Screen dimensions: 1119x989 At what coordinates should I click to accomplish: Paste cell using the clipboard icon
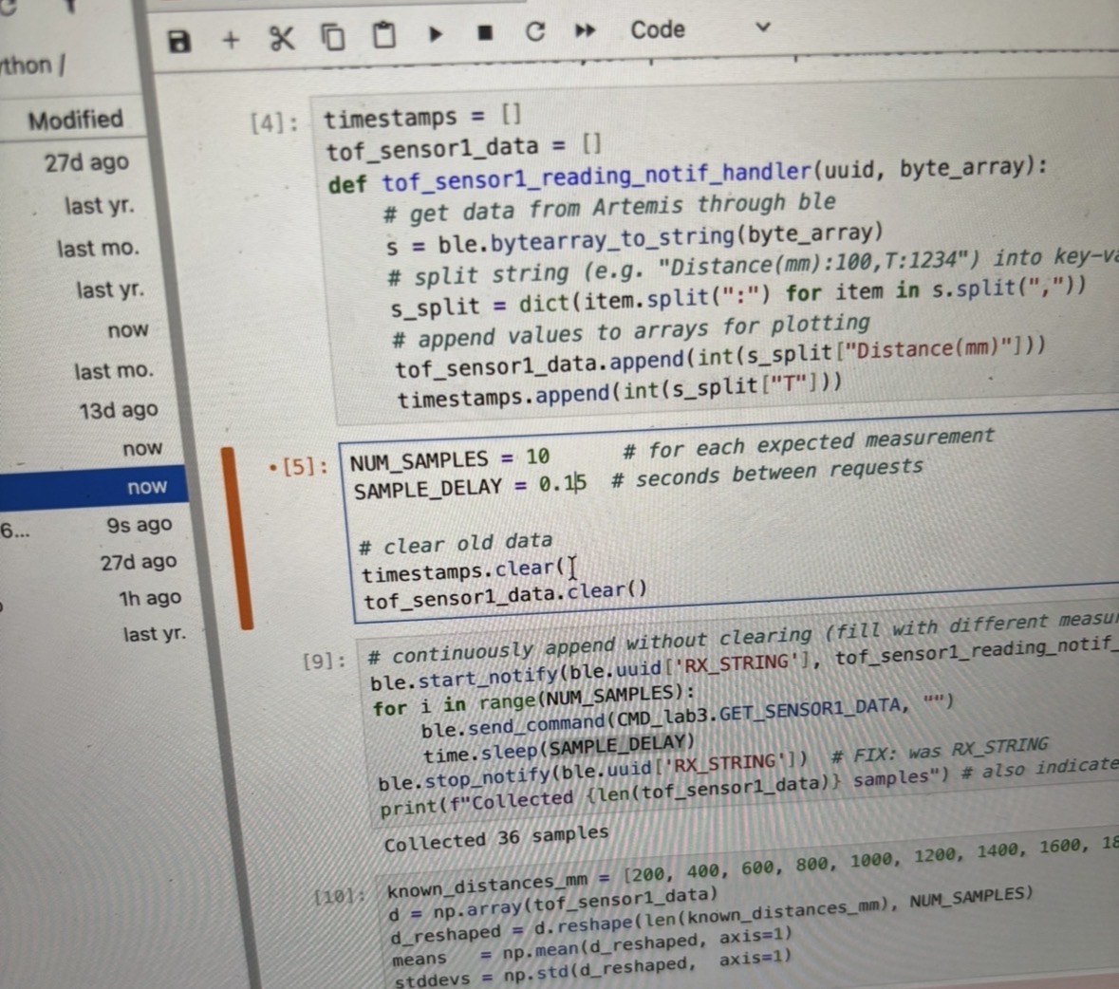click(x=383, y=35)
